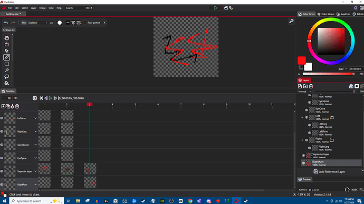Adjust the alpha slider under color wheel
Viewport: 364px width, 204px height.
coord(329,74)
